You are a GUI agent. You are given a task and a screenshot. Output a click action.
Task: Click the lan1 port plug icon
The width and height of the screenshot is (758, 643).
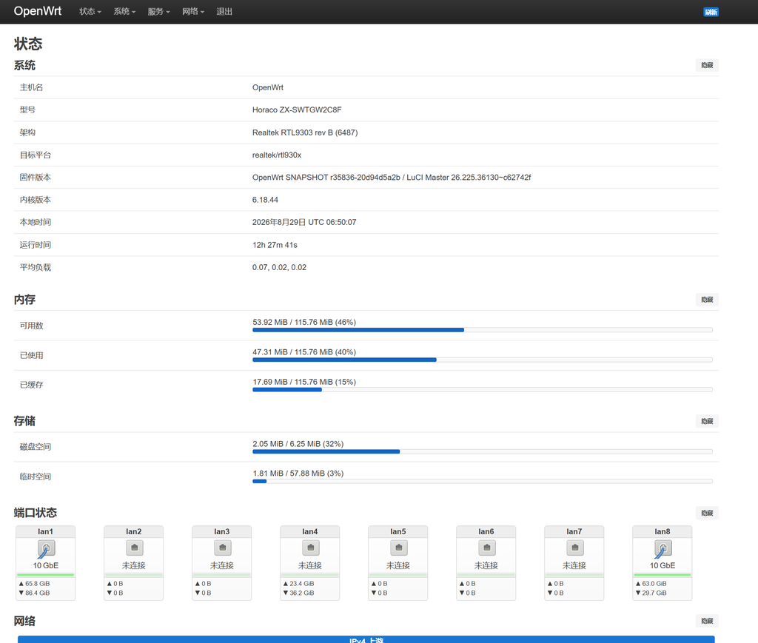pyautogui.click(x=46, y=549)
